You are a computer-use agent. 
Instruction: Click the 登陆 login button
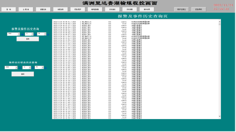point(9,9)
